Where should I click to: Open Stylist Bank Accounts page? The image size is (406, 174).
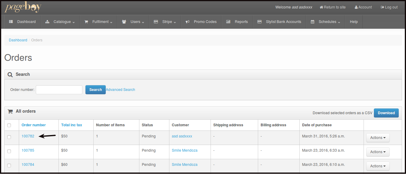(279, 22)
